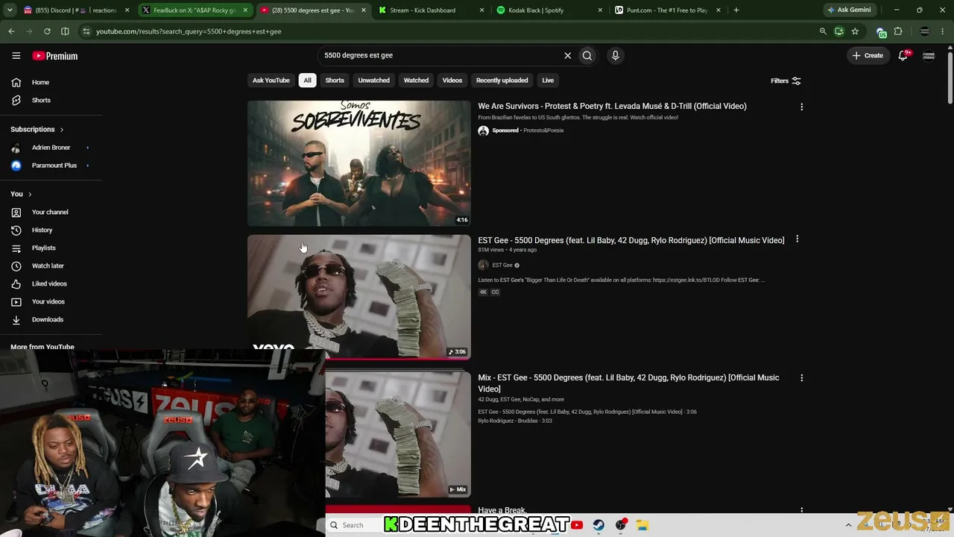Click the Ask Gemini button

(x=849, y=10)
